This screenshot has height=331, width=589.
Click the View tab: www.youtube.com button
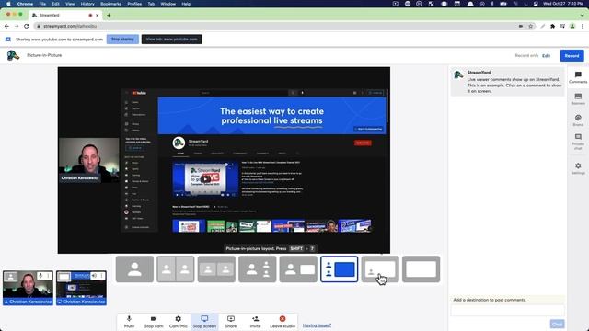point(172,39)
